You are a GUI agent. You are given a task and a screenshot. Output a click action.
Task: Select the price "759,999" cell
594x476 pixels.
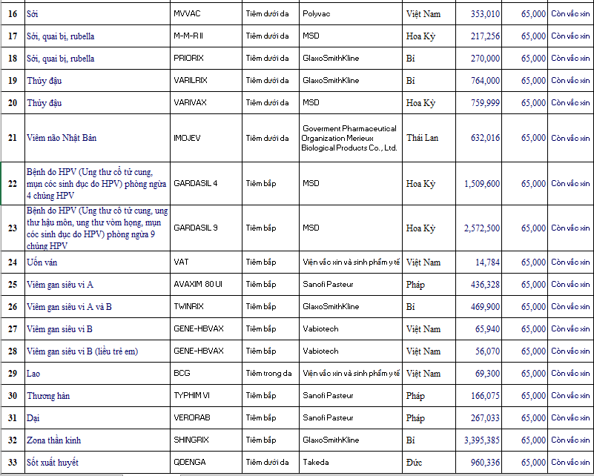[x=478, y=102]
